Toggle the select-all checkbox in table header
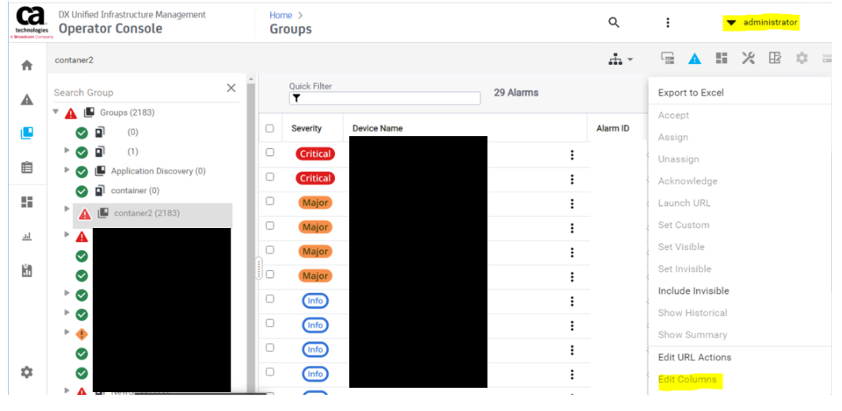 [x=270, y=128]
